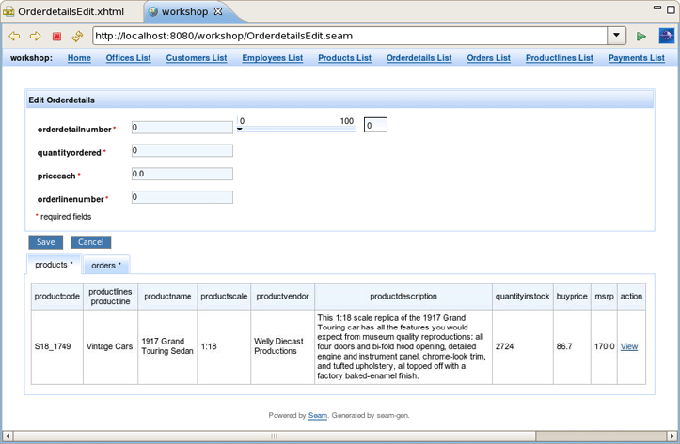The image size is (680, 444).
Task: Switch to OrderdetailsEdit.xhtml editor tab
Action: click(x=71, y=12)
